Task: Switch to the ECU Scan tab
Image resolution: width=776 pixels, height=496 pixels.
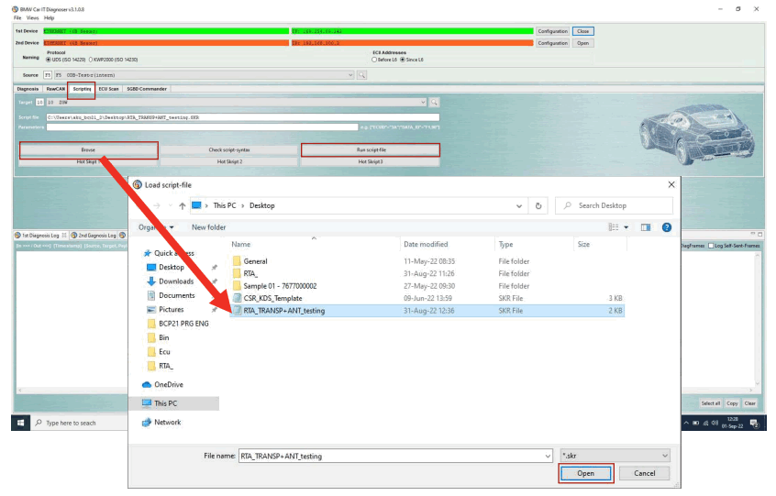Action: [108, 89]
